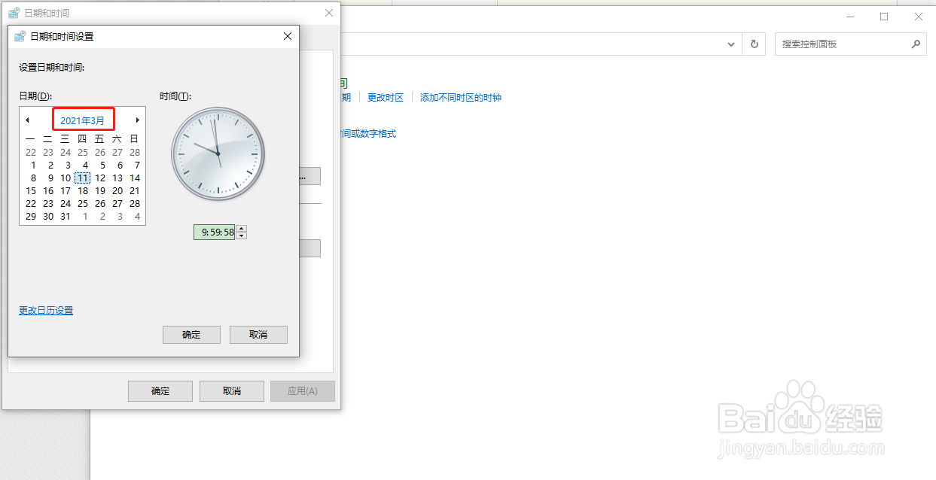This screenshot has height=480, width=936.
Task: Confirm settings with 确定 in date-time dialog
Action: pos(191,334)
